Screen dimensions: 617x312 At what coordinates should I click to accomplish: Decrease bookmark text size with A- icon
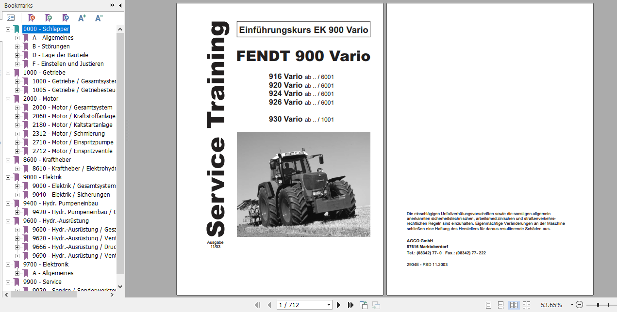click(x=99, y=18)
